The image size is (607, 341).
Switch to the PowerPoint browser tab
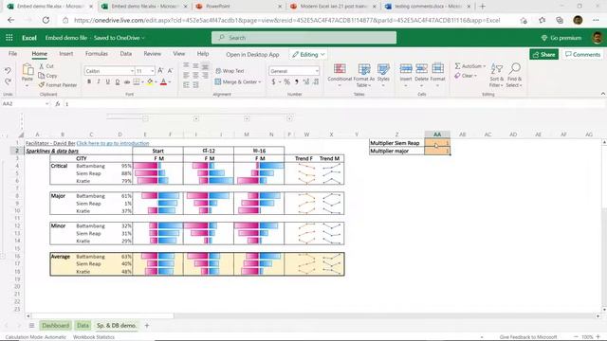click(x=239, y=7)
